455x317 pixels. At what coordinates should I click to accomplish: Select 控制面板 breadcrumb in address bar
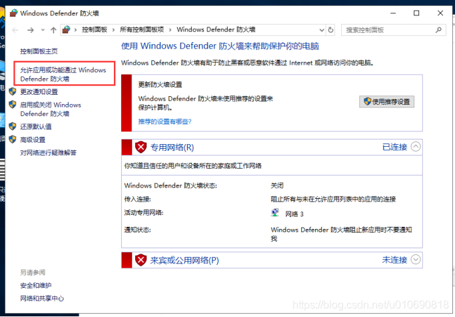coord(95,29)
